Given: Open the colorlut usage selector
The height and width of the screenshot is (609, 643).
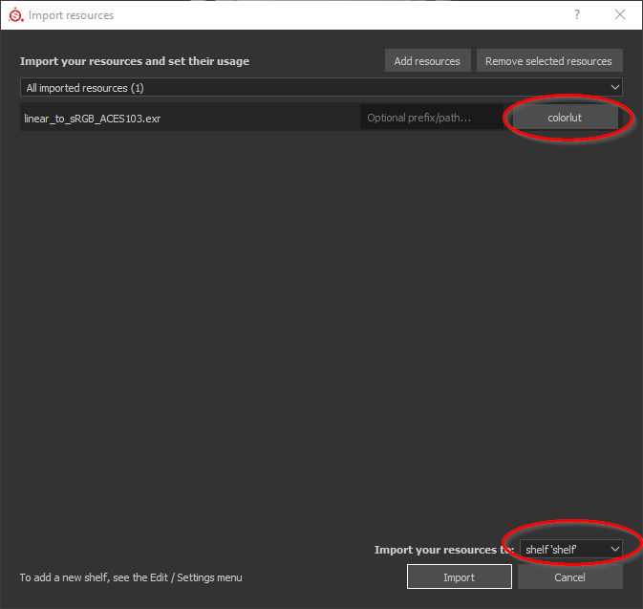Looking at the screenshot, I should [x=565, y=118].
